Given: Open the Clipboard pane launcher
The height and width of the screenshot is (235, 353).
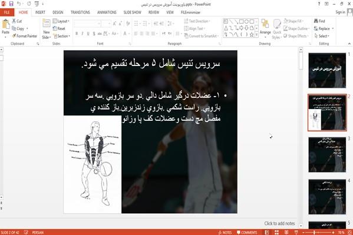Looking at the screenshot, I should click(38, 44).
